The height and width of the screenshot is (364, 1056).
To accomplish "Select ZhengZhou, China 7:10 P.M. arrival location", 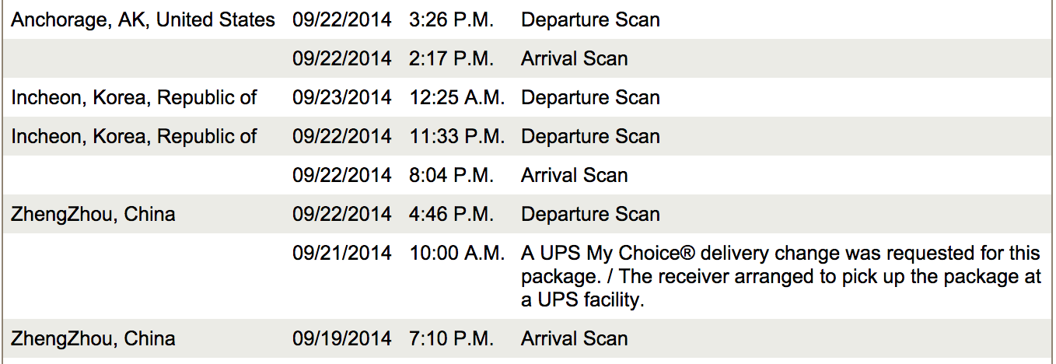I will 93,338.
